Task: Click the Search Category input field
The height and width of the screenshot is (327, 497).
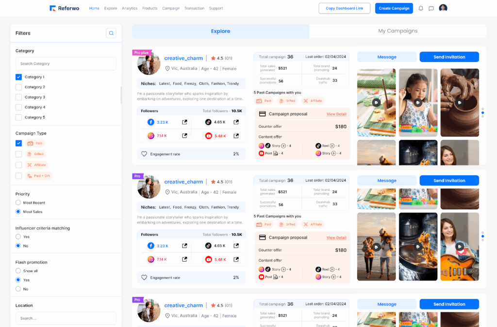Action: coord(66,63)
